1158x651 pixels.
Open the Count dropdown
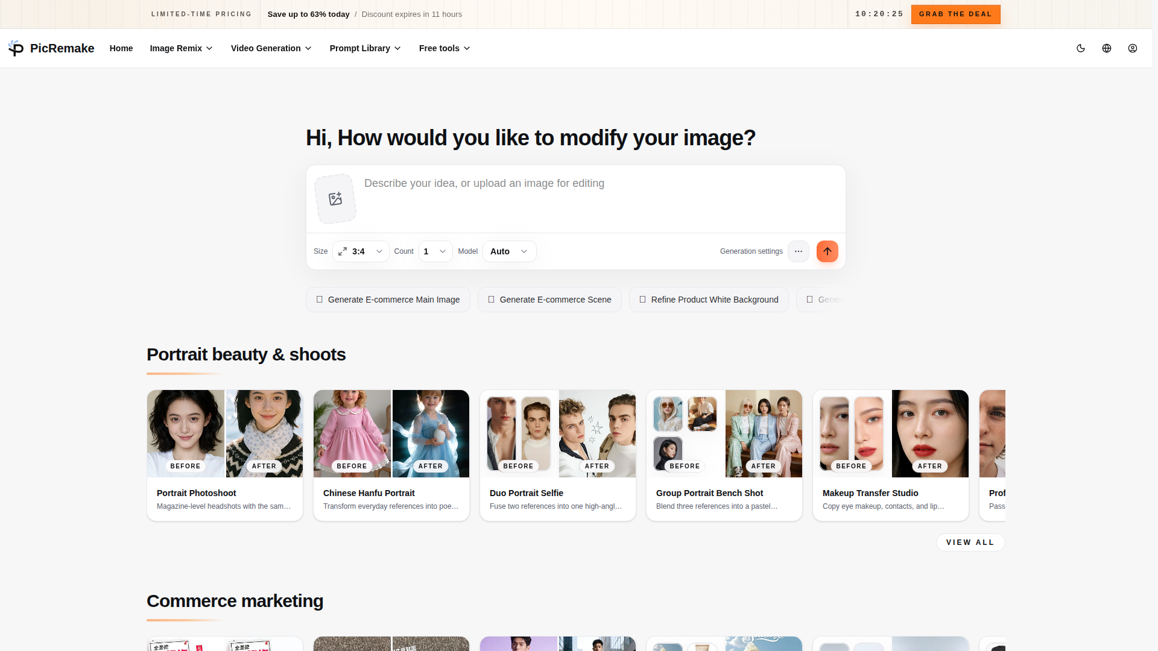click(x=435, y=251)
